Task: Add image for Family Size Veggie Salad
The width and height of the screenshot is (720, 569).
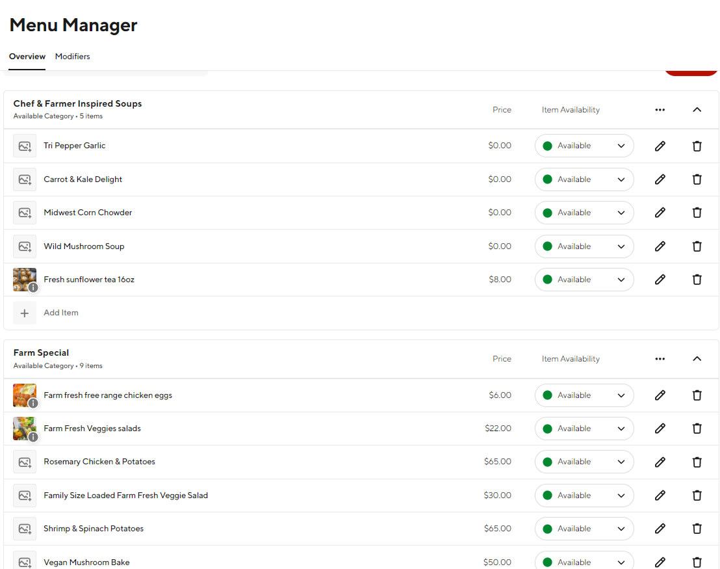Action: (x=25, y=496)
